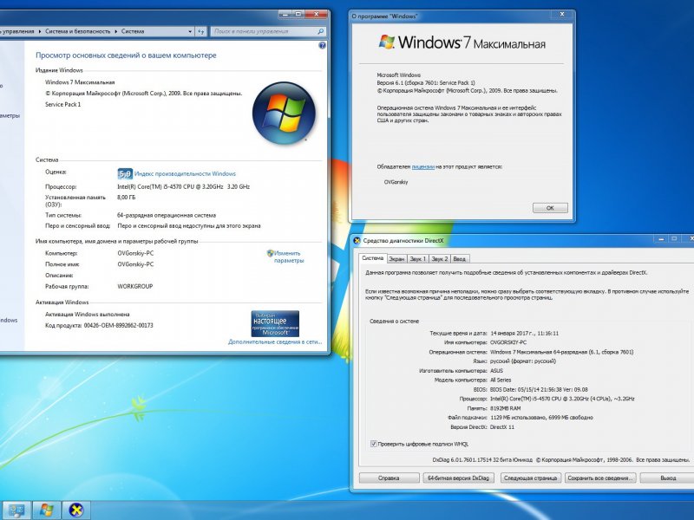694x520 pixels.
Task: Click the ASUS manufacturer value
Action: click(496, 371)
